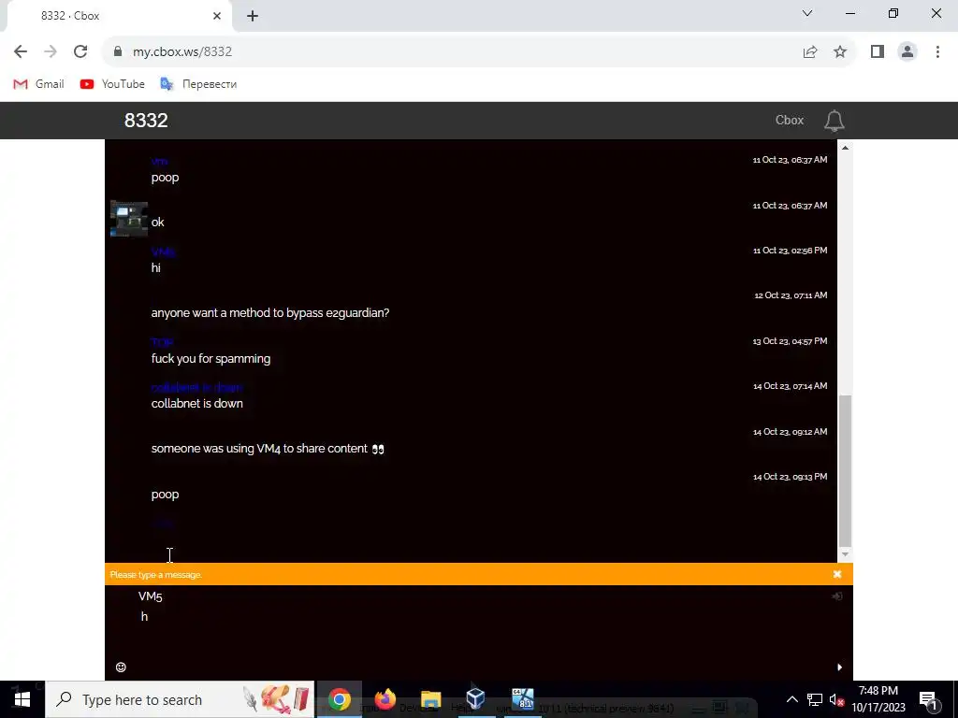This screenshot has width=958, height=718.
Task: Click message 'anyone want a method to bypass e2guardian?'
Action: click(270, 313)
